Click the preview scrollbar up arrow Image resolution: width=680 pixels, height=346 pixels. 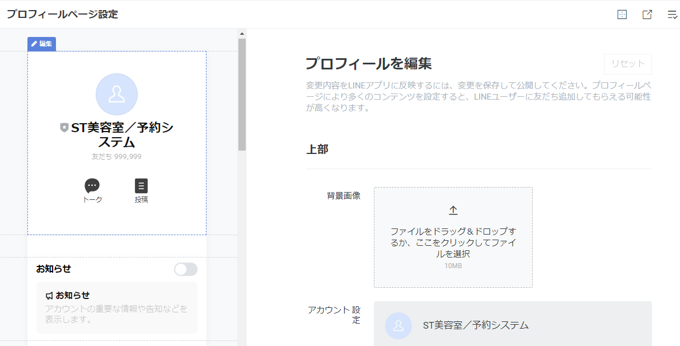click(242, 34)
